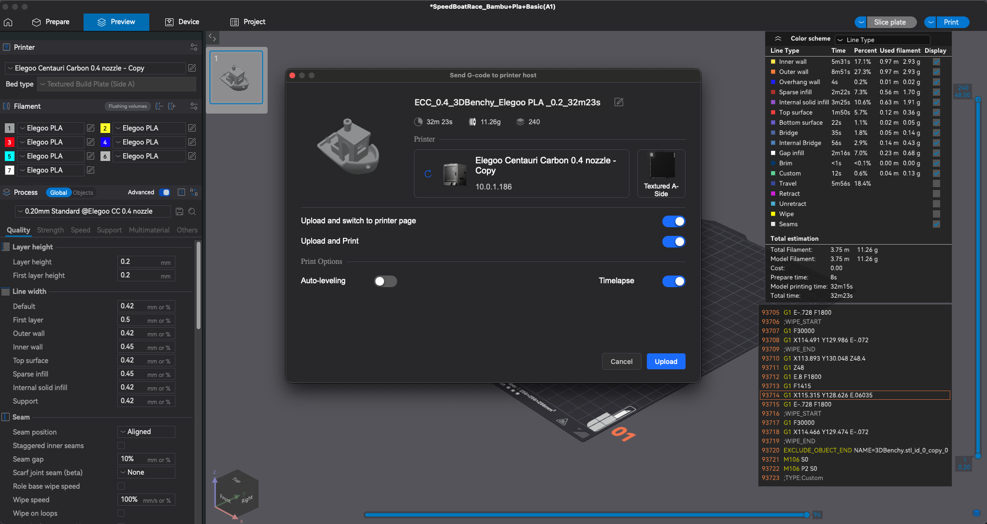The width and height of the screenshot is (987, 524).
Task: Enable Auto-leveling toggle
Action: (385, 281)
